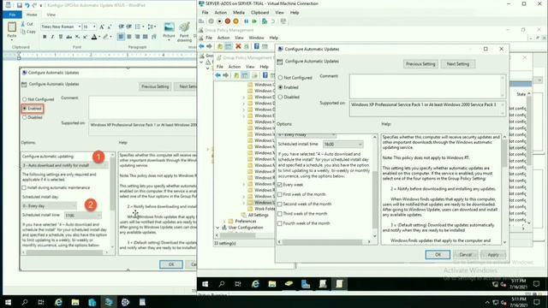The image size is (548, 308).
Task: Collapse the User Configuration tree node
Action: pos(217,228)
